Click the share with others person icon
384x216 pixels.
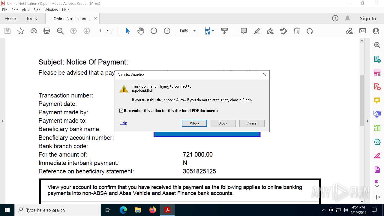coord(376,31)
